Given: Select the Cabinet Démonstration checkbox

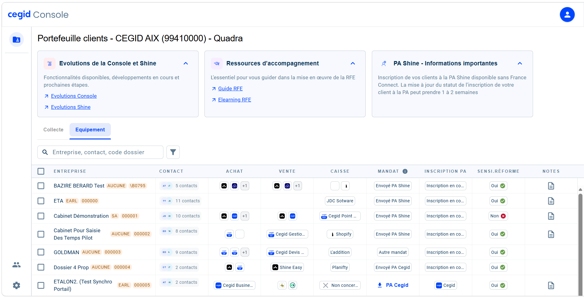Looking at the screenshot, I should pos(41,216).
